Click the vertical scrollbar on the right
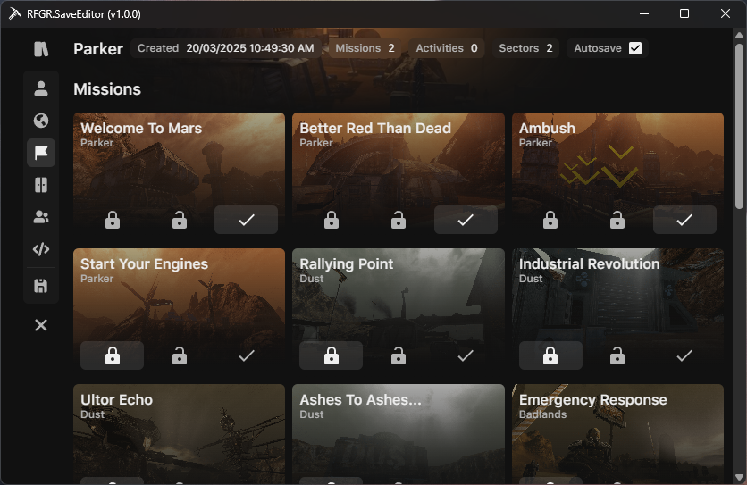Image resolution: width=747 pixels, height=485 pixels. 739,125
